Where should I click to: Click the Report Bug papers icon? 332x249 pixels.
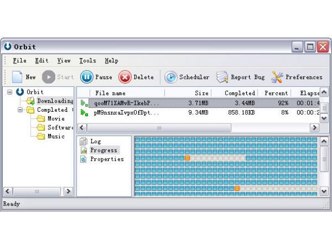tap(222, 77)
